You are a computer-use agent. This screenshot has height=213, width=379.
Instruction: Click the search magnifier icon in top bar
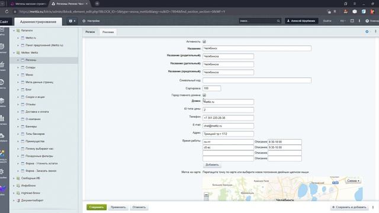(278, 21)
